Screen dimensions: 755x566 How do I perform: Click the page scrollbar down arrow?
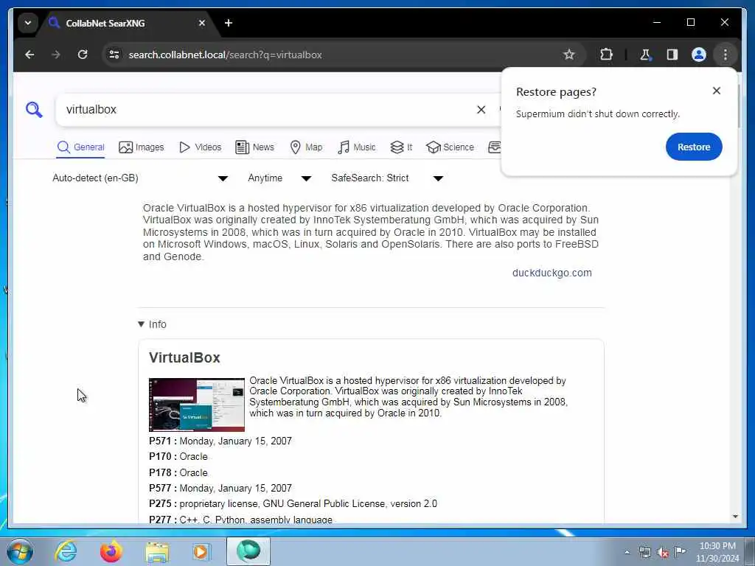(x=735, y=517)
